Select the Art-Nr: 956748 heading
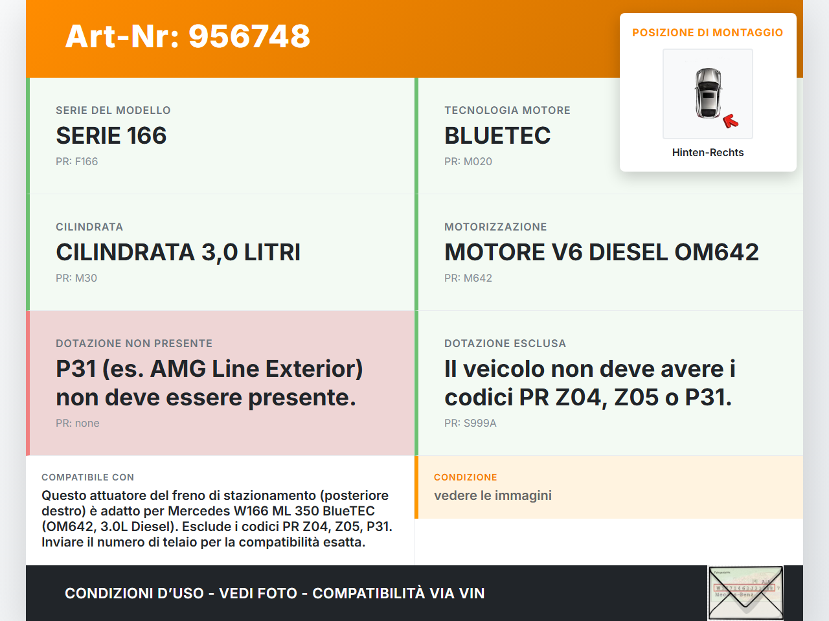 188,36
